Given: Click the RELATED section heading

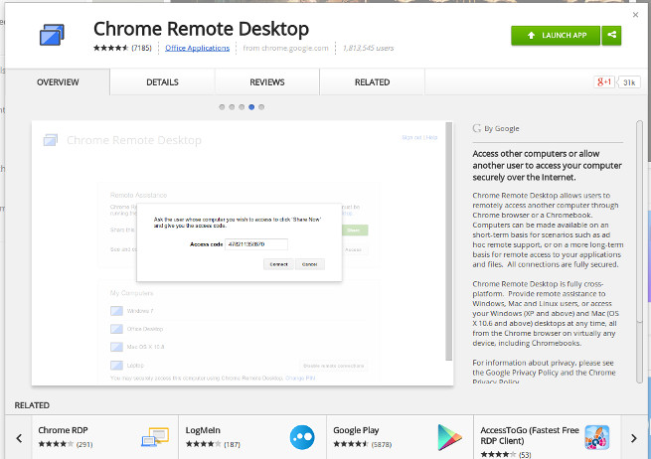Looking at the screenshot, I should [32, 405].
